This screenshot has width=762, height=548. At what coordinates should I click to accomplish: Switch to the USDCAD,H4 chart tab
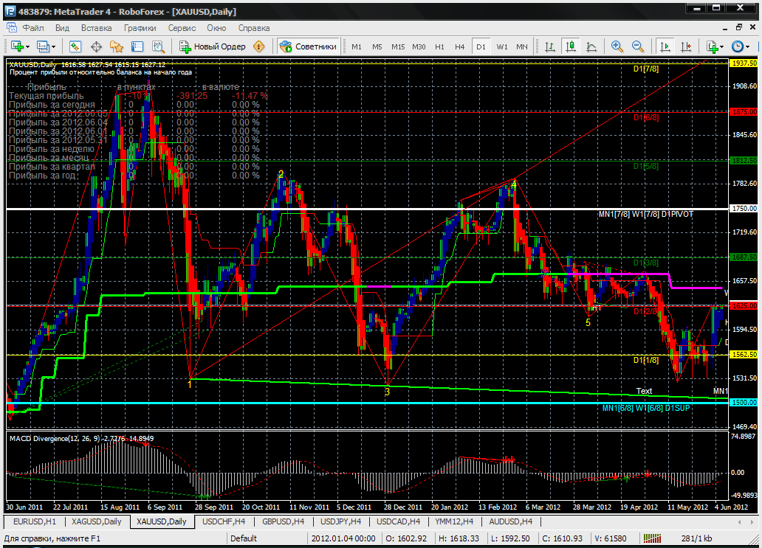tap(398, 521)
